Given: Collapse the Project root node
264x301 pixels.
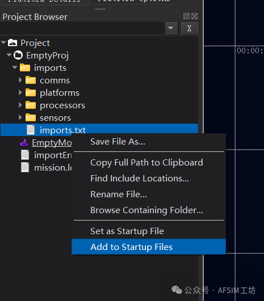Looking at the screenshot, I should (3, 43).
